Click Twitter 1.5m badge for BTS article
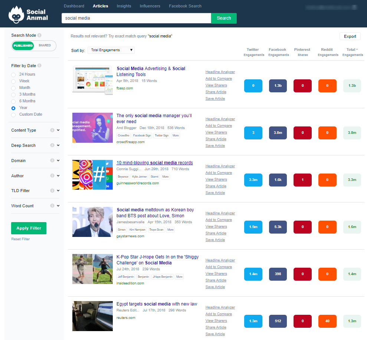Viewport: 367px width, 340px height. 253,227
